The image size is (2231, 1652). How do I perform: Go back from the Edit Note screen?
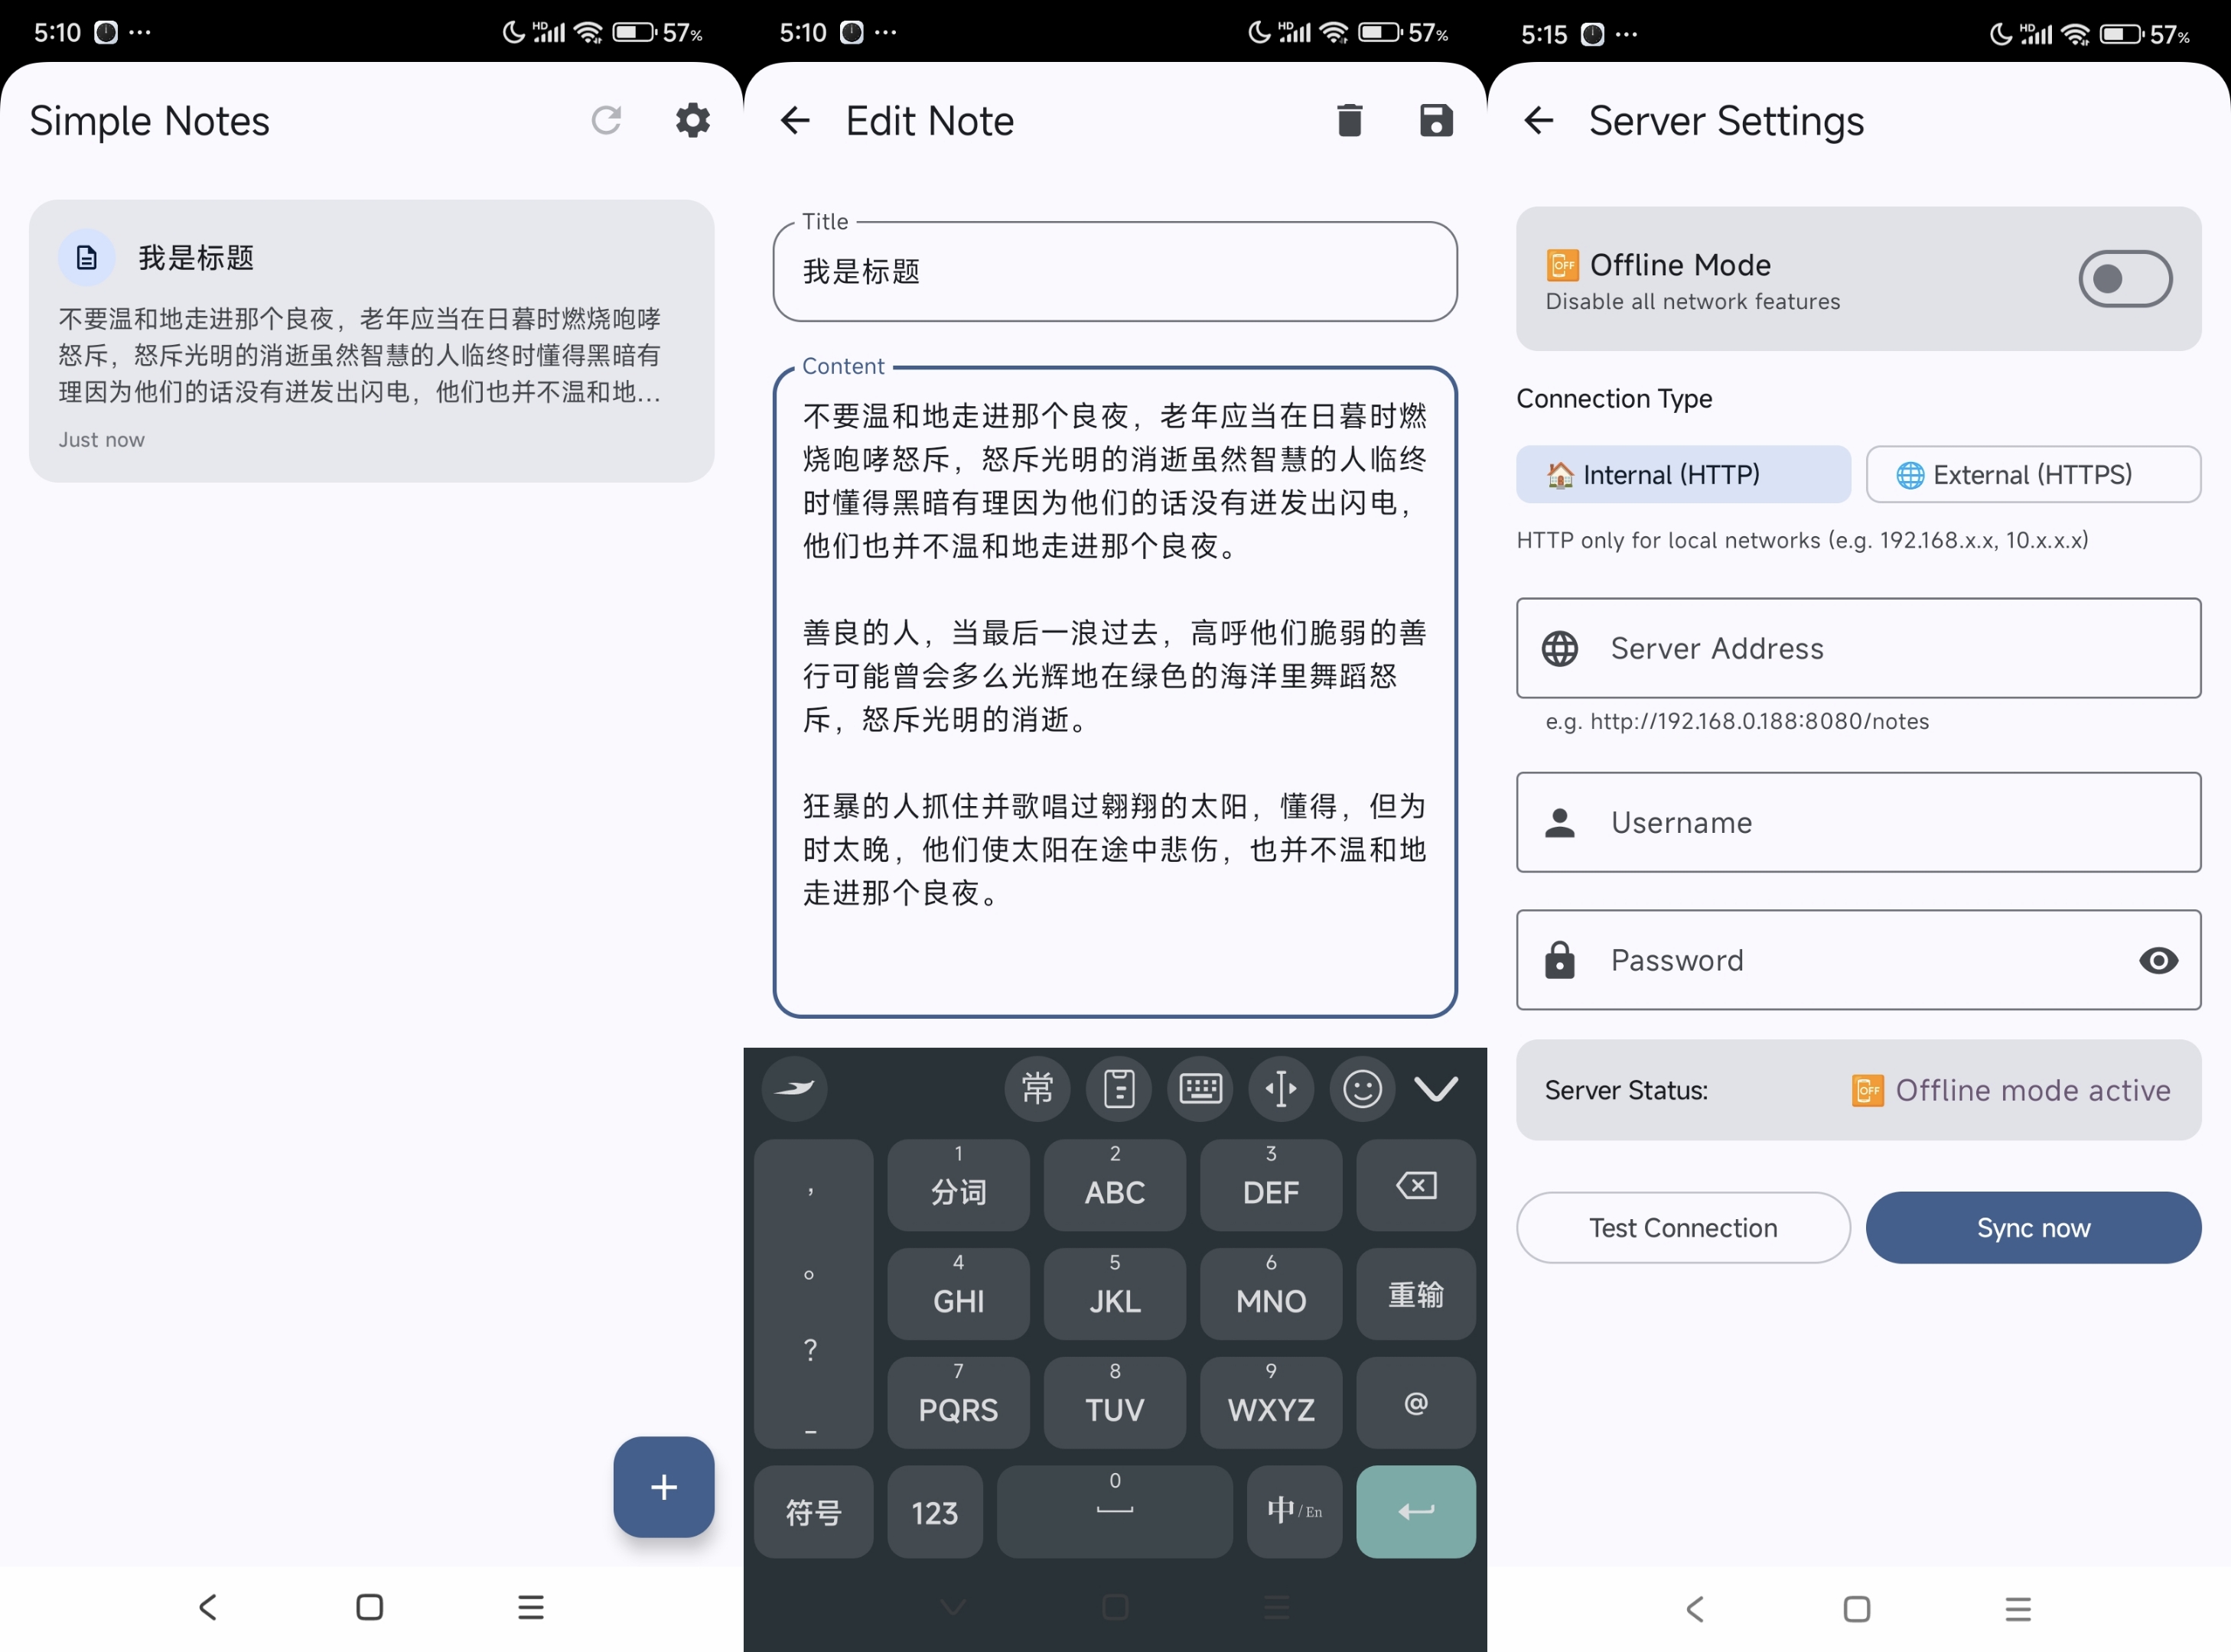point(796,121)
